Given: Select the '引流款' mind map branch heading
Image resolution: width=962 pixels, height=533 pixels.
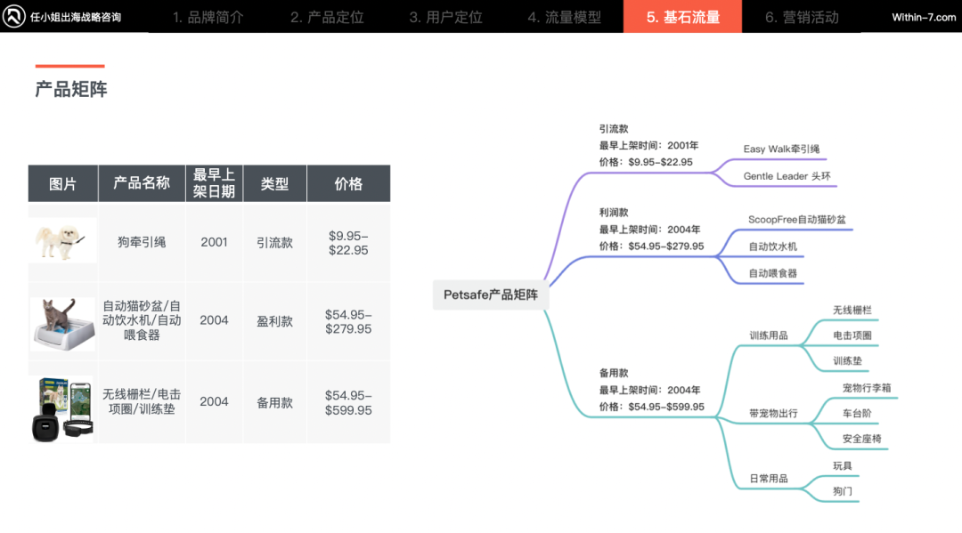Looking at the screenshot, I should click(x=614, y=129).
